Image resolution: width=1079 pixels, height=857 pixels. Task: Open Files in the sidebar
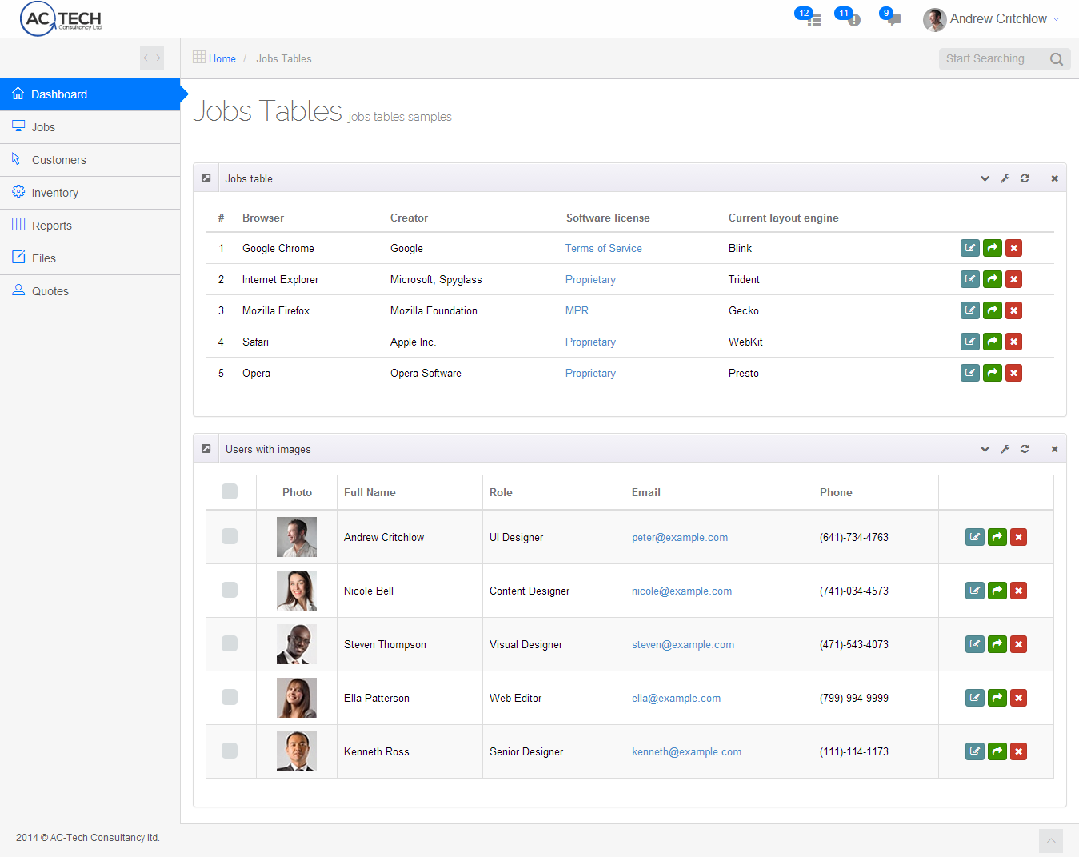click(90, 258)
